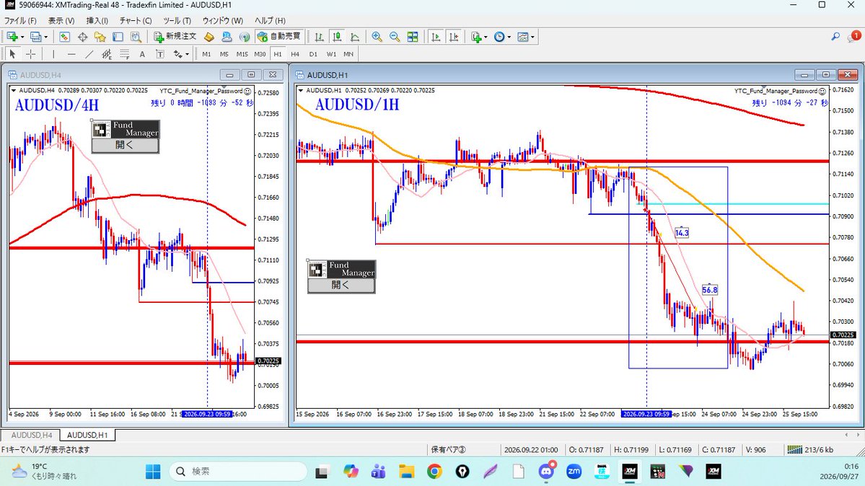865x486 pixels.
Task: Open the Strategy Tester icon
Action: tap(136, 37)
